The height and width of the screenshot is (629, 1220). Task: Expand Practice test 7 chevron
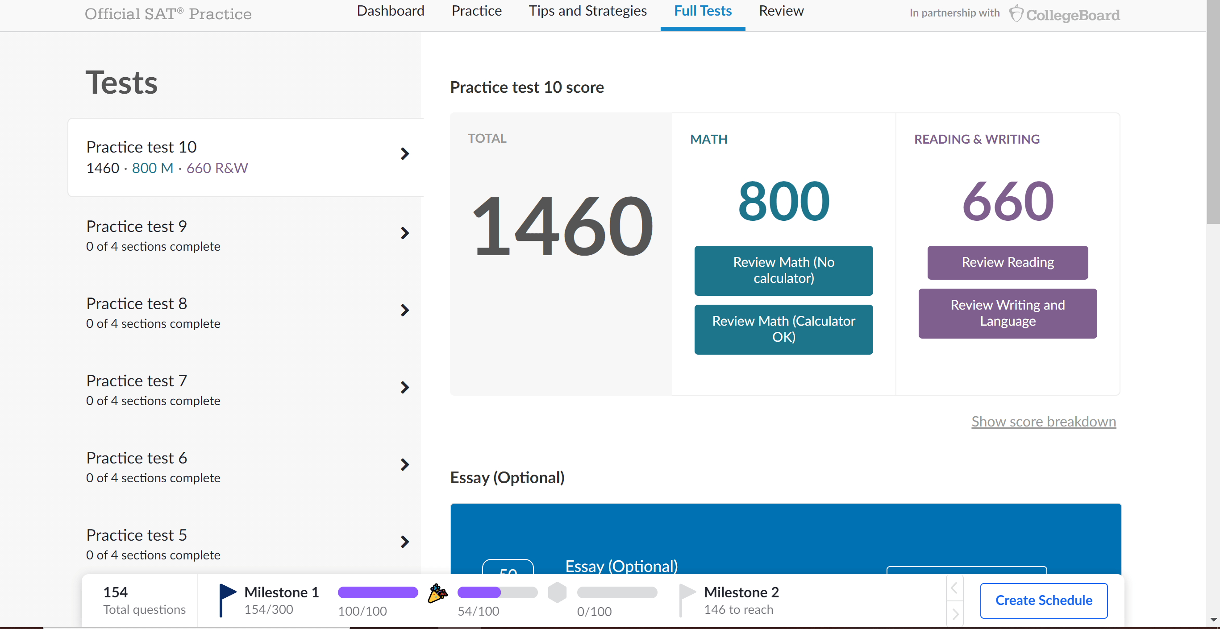pos(404,388)
